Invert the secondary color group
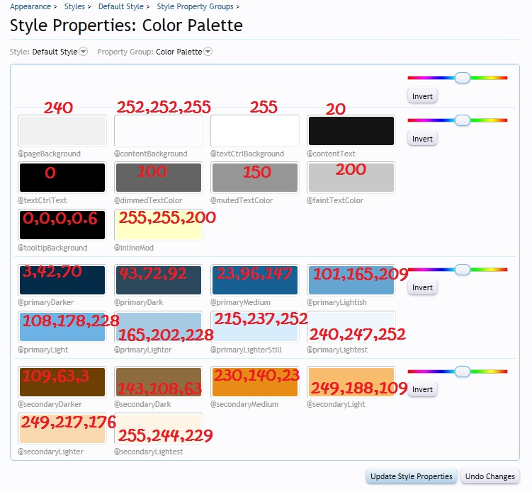The image size is (532, 494). click(422, 389)
